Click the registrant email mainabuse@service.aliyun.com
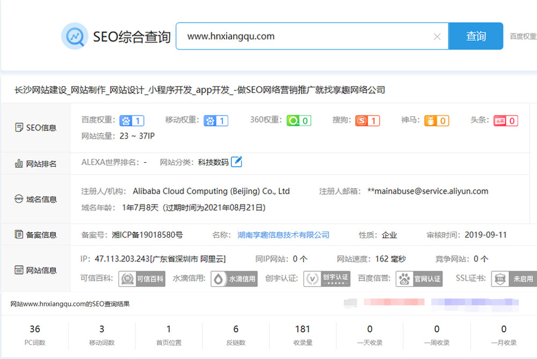The image size is (537, 359). 428,191
